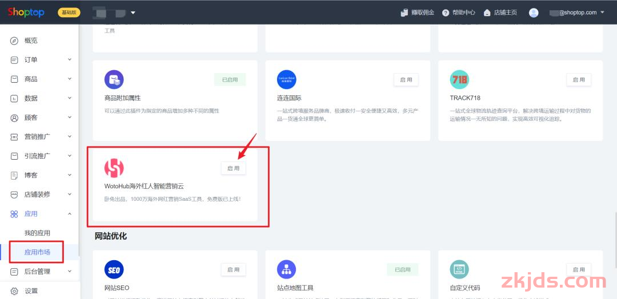Viewport: 617px width, 299px height.
Task: Expand the 后台管理 menu chevron
Action: (70, 271)
